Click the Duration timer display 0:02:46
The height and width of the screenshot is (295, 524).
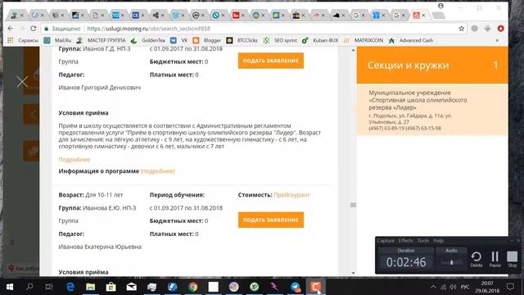[x=406, y=262]
